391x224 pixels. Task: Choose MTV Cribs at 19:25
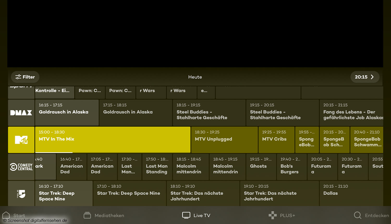tap(276, 140)
